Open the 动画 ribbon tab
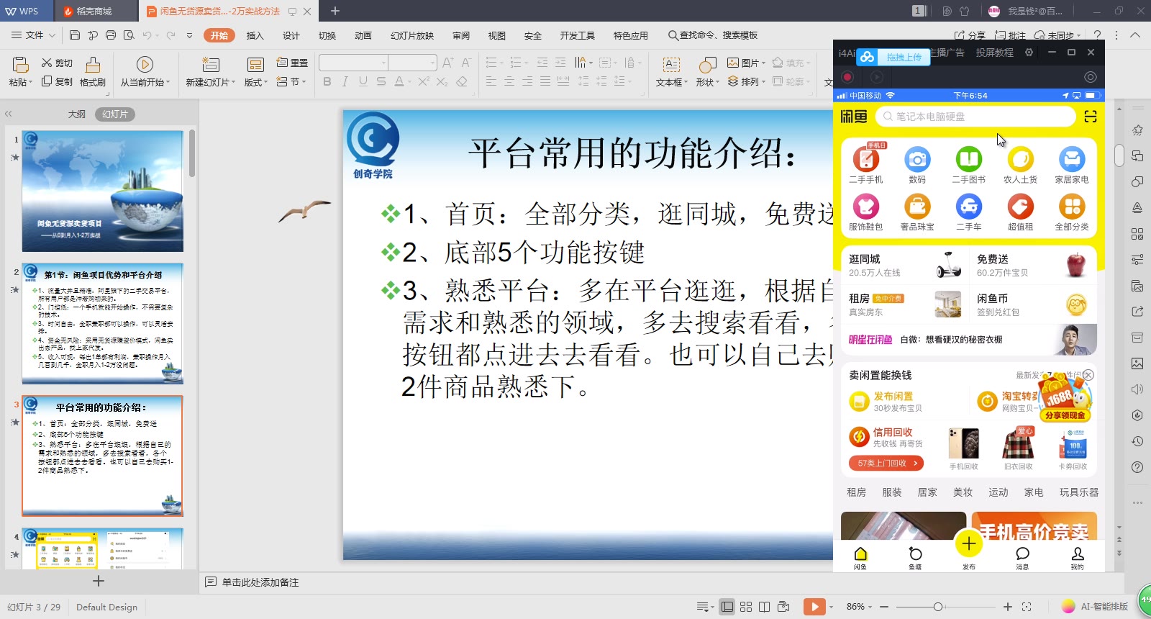The height and width of the screenshot is (619, 1151). 363,35
